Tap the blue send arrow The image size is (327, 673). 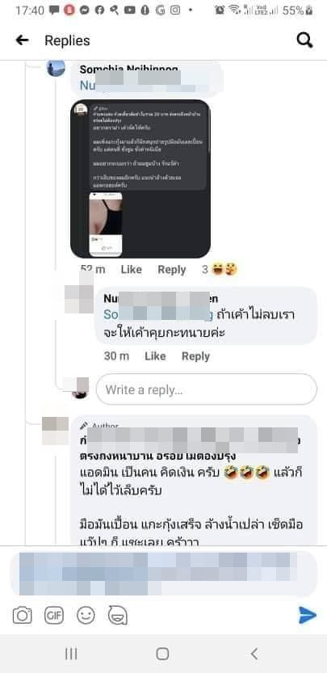point(308,615)
